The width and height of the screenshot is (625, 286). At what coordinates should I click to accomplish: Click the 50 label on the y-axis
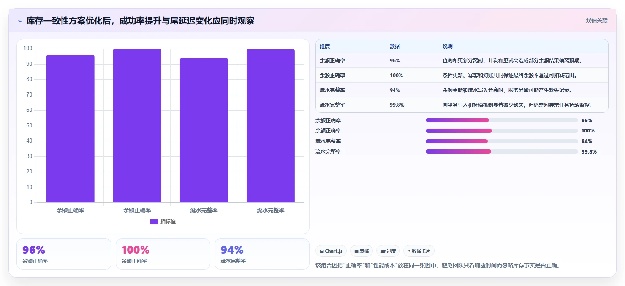click(29, 125)
